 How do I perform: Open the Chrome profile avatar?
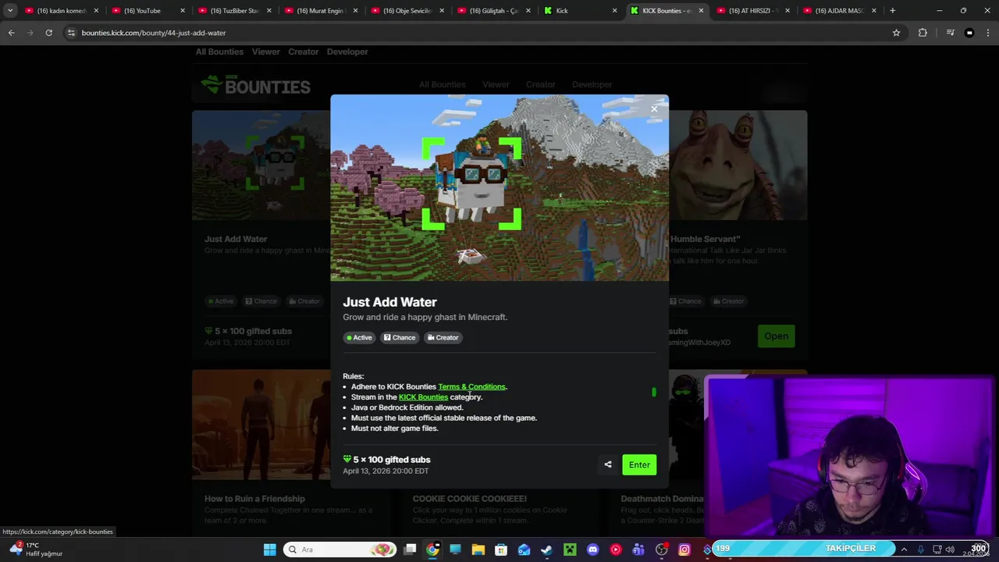click(x=969, y=33)
